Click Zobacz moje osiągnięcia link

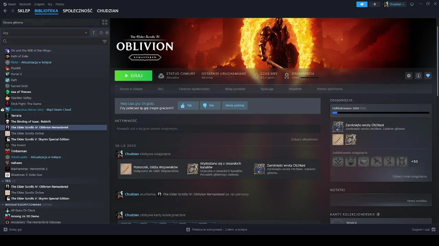410,177
